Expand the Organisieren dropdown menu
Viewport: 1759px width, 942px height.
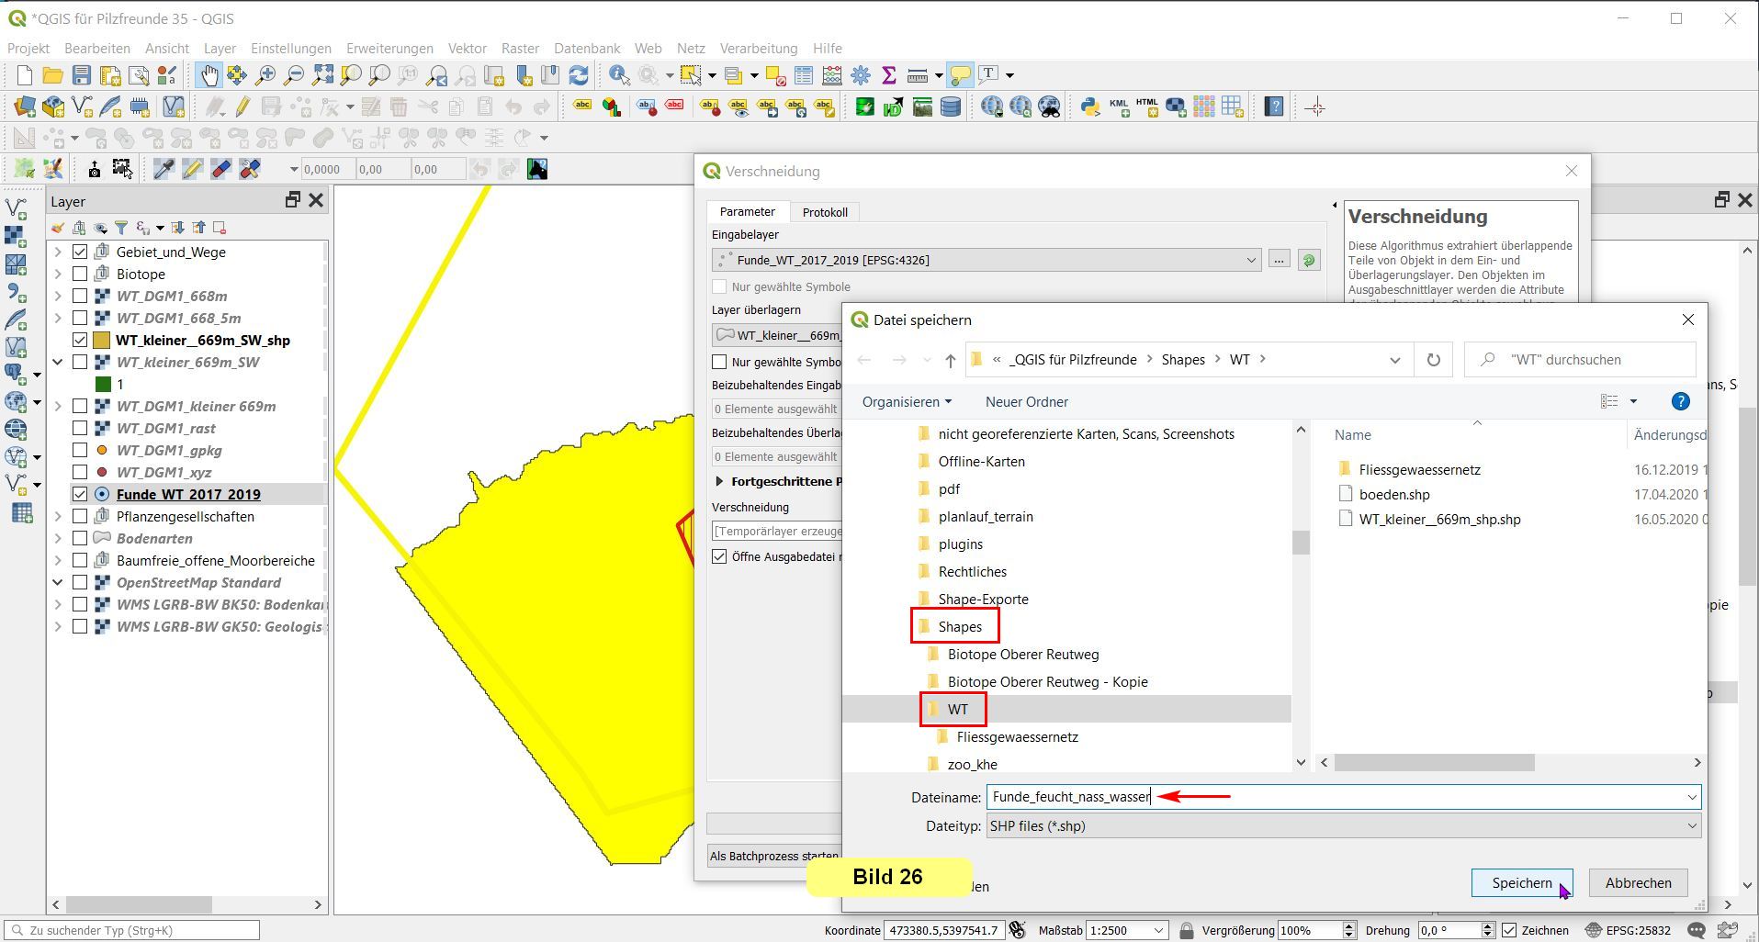tap(906, 402)
